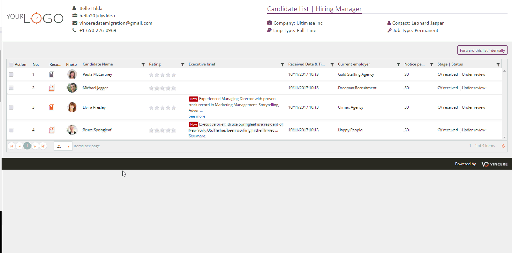This screenshot has height=253, width=512.
Task: Tick checkbox for Elvira Presley row
Action: (11, 107)
